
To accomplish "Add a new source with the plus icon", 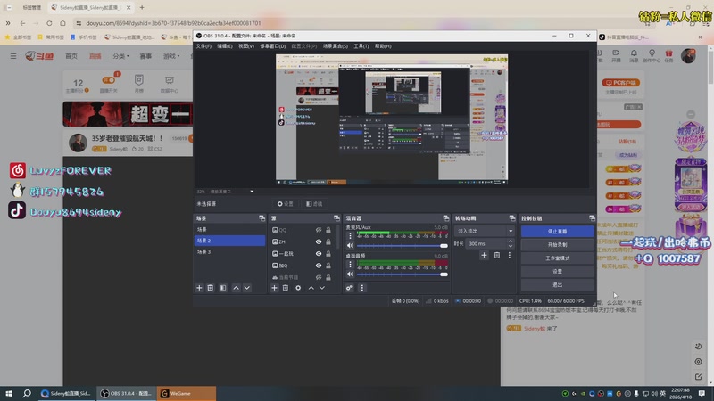I will click(274, 288).
